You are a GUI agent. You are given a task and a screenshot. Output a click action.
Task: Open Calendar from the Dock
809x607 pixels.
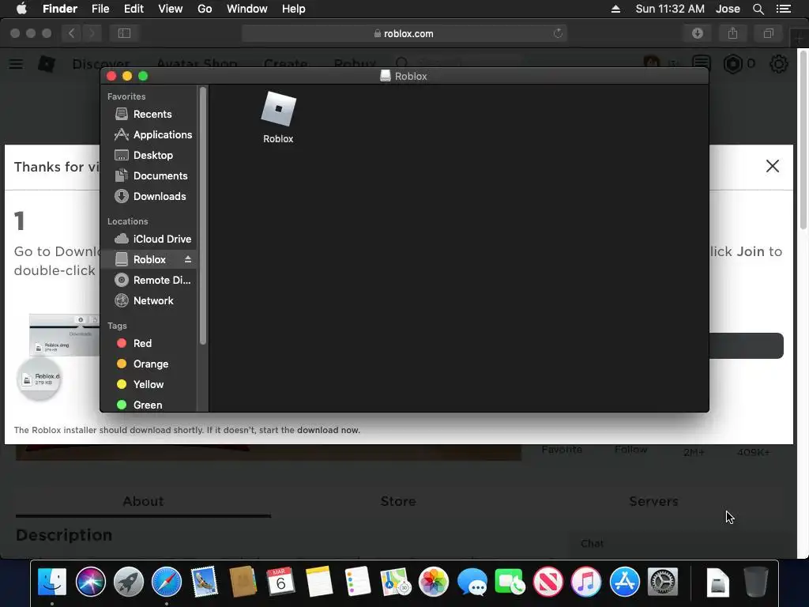[x=280, y=582]
